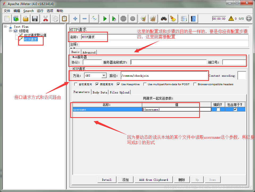The height and width of the screenshot is (192, 255).
Task: Select the HTTP请求 sampler in the tree
Action: tap(30, 39)
